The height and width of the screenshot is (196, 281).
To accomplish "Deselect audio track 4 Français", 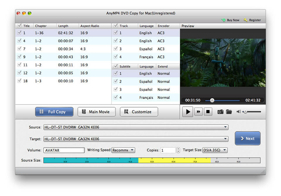I will (115, 57).
